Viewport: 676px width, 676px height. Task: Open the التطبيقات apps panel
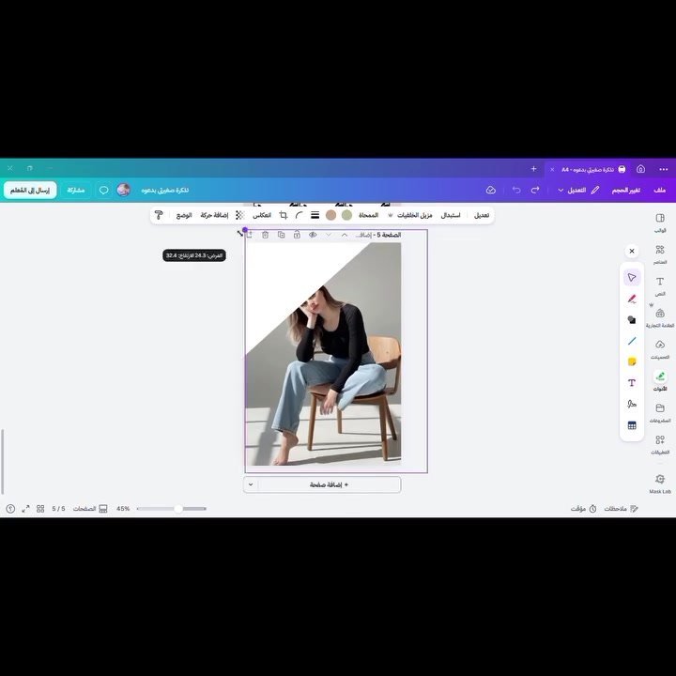coord(660,444)
